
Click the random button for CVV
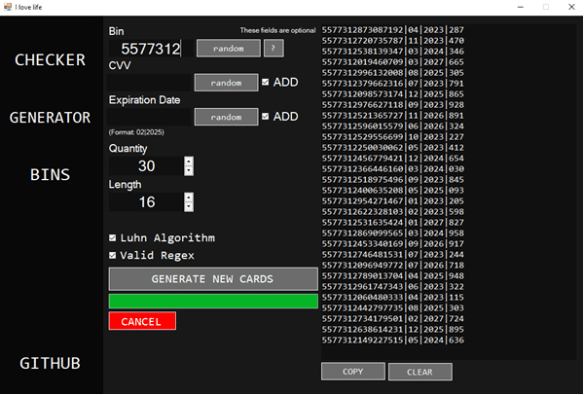[226, 83]
